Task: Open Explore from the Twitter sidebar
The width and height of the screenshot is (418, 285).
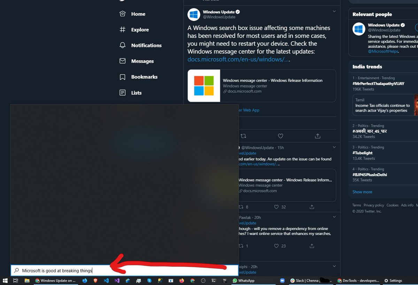Action: point(137,30)
